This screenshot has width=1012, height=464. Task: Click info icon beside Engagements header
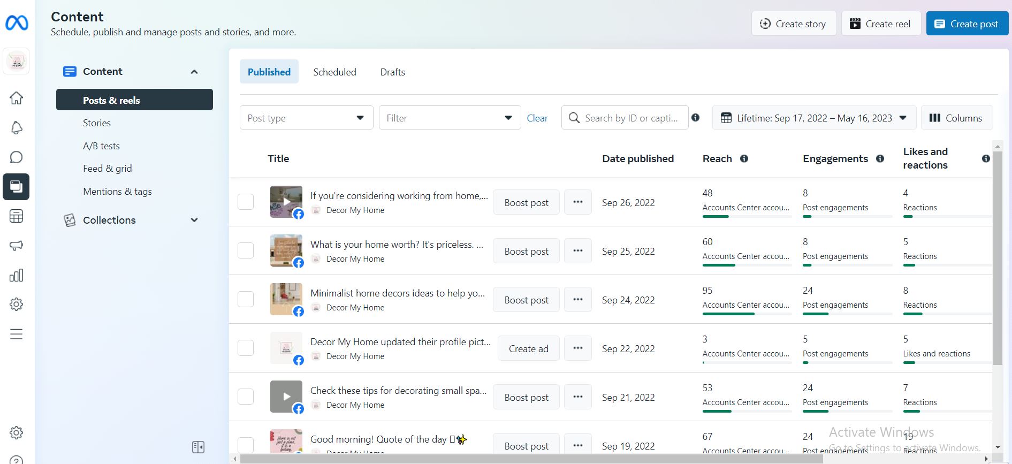pos(880,158)
